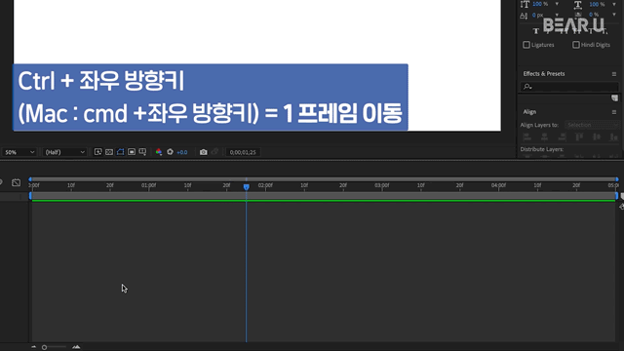The height and width of the screenshot is (351, 624).
Task: Click the composition mini-flowchart icon left of ruler
Action: (16, 182)
